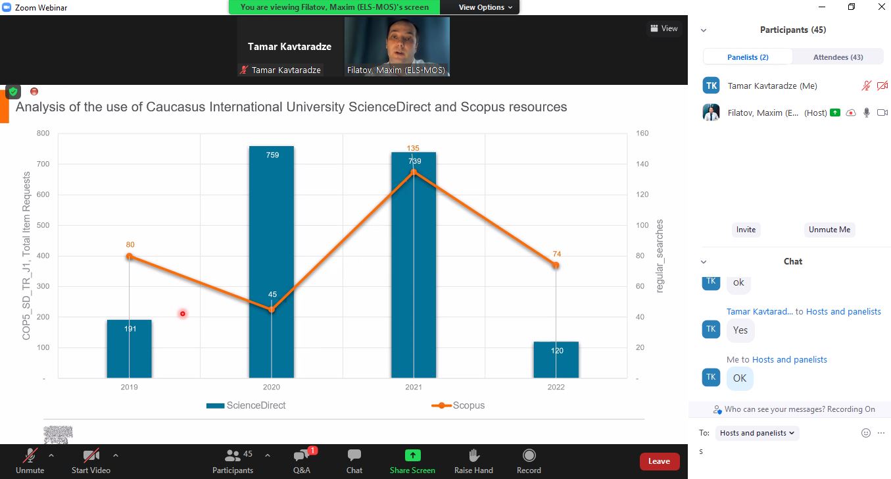Viewport: 891px width, 479px height.
Task: Open the caret next to Participants in toolbar
Action: pos(268,455)
